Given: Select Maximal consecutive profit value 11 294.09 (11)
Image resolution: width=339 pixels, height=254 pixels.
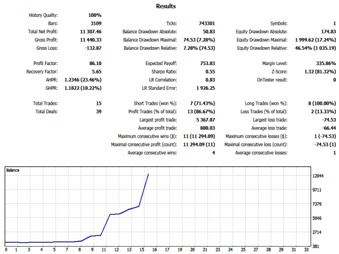Looking at the screenshot, I should [199, 144].
